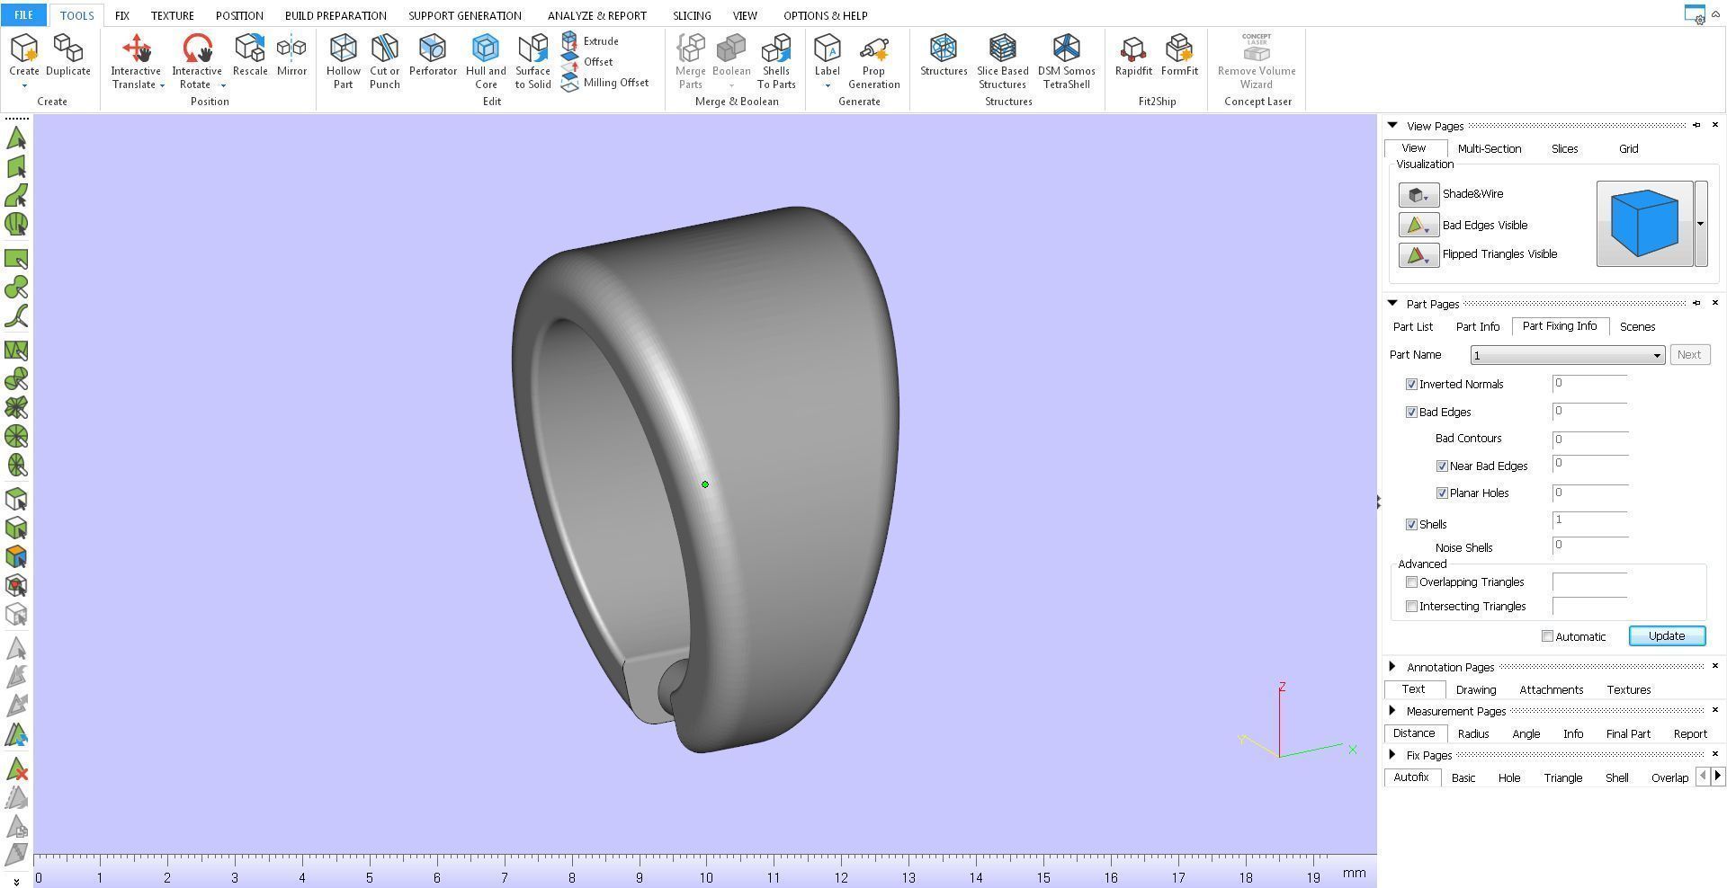Click the Shells count field
The image size is (1727, 888).
coord(1590,519)
